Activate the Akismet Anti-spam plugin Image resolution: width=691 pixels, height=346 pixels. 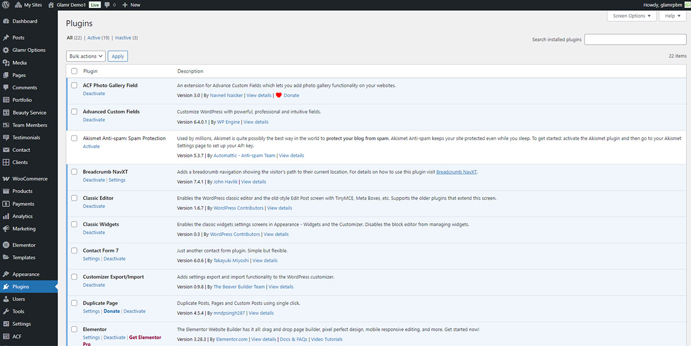(92, 146)
